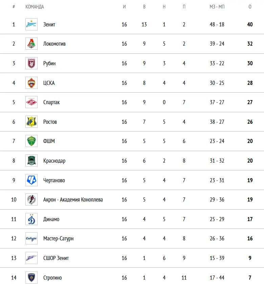Select the Краснодар club emblem
This screenshot has height=286, width=264.
31,161
